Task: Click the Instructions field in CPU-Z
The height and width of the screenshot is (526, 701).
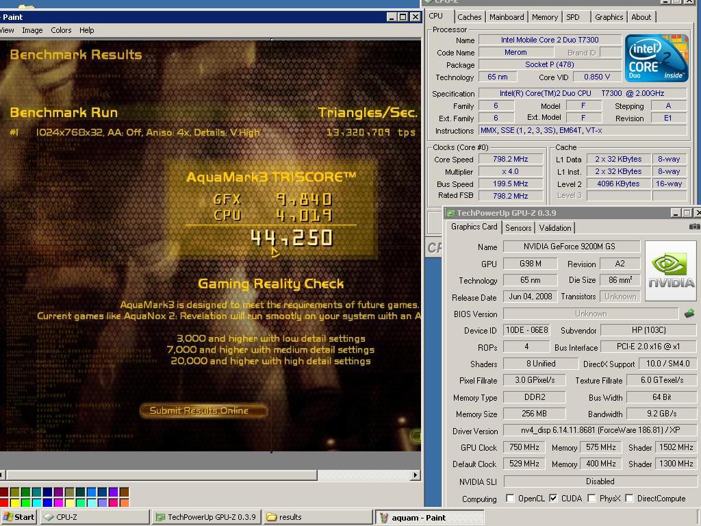Action: [x=583, y=131]
